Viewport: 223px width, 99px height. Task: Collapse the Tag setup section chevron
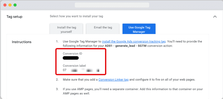(x=215, y=17)
